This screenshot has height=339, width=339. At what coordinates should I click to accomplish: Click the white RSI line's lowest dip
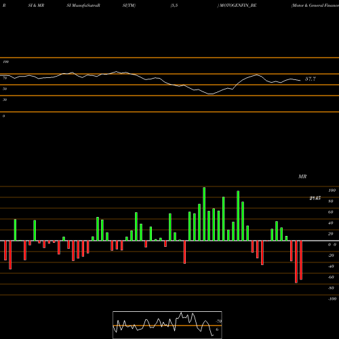pos(211,94)
